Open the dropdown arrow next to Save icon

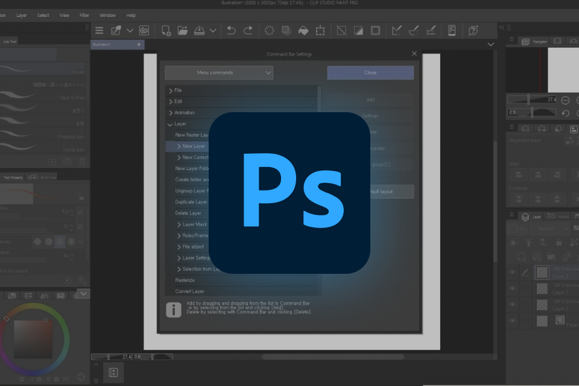point(213,31)
